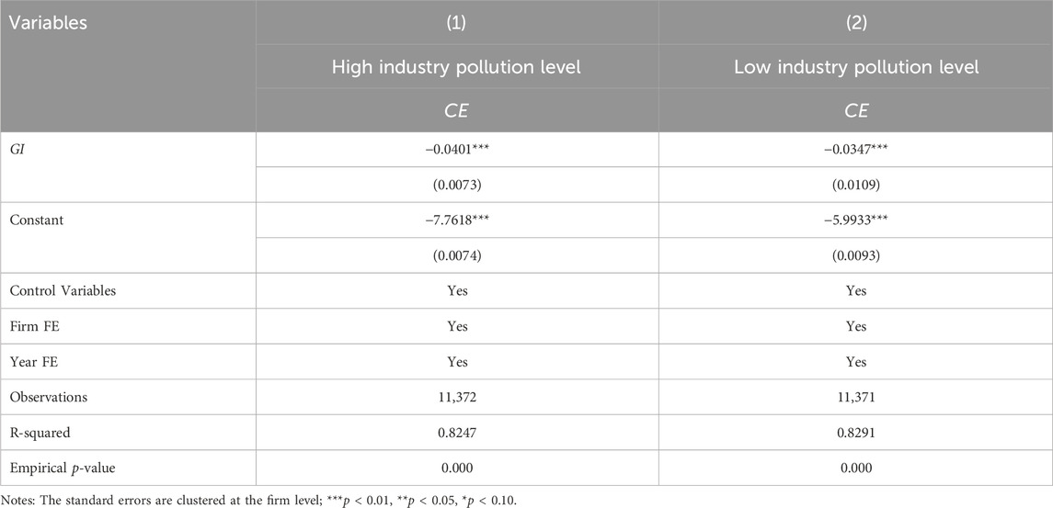Click the Empirical p-value row label

(x=63, y=468)
